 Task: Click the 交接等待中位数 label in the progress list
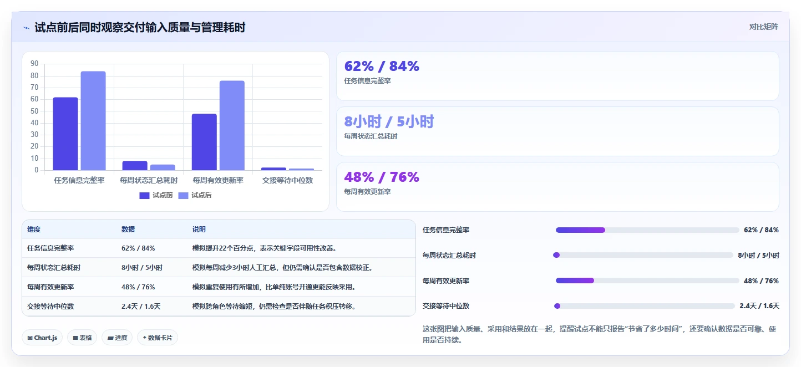pyautogui.click(x=446, y=306)
